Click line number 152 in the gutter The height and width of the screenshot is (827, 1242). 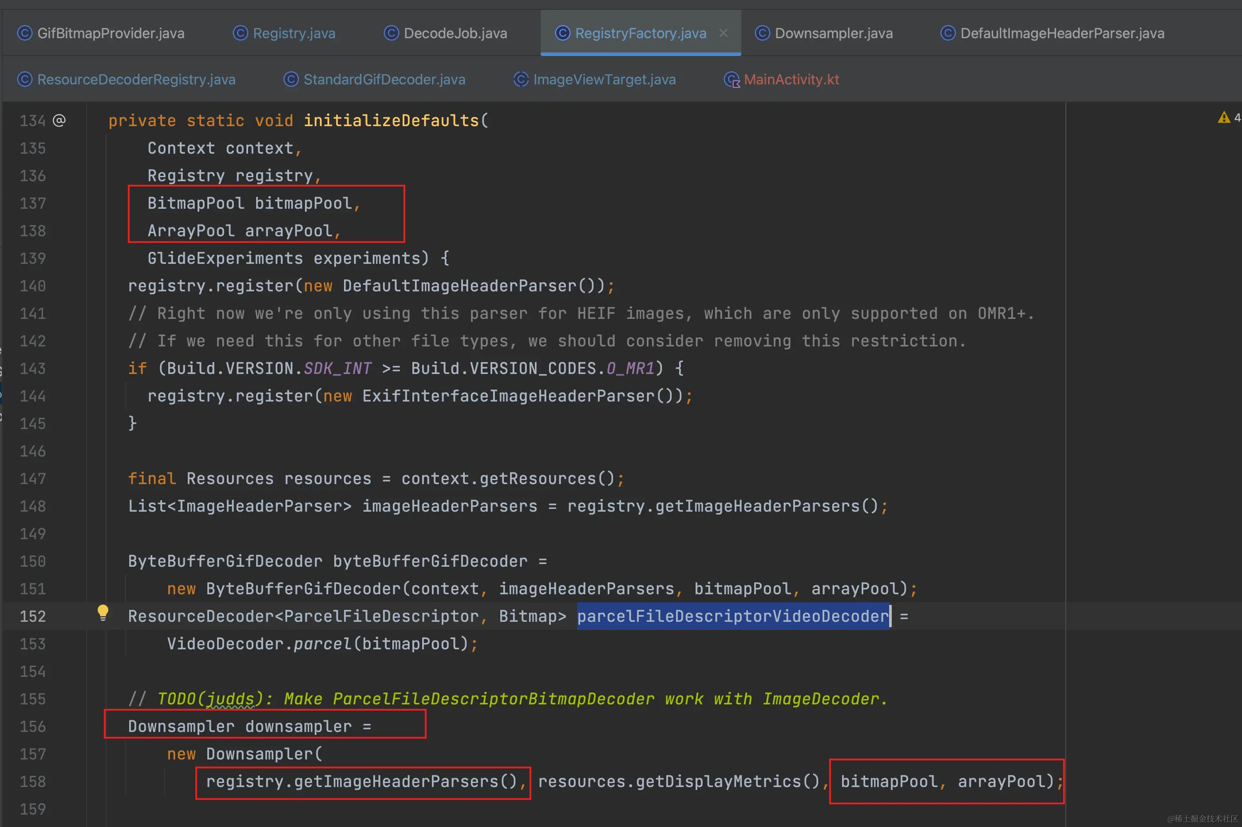(x=33, y=616)
